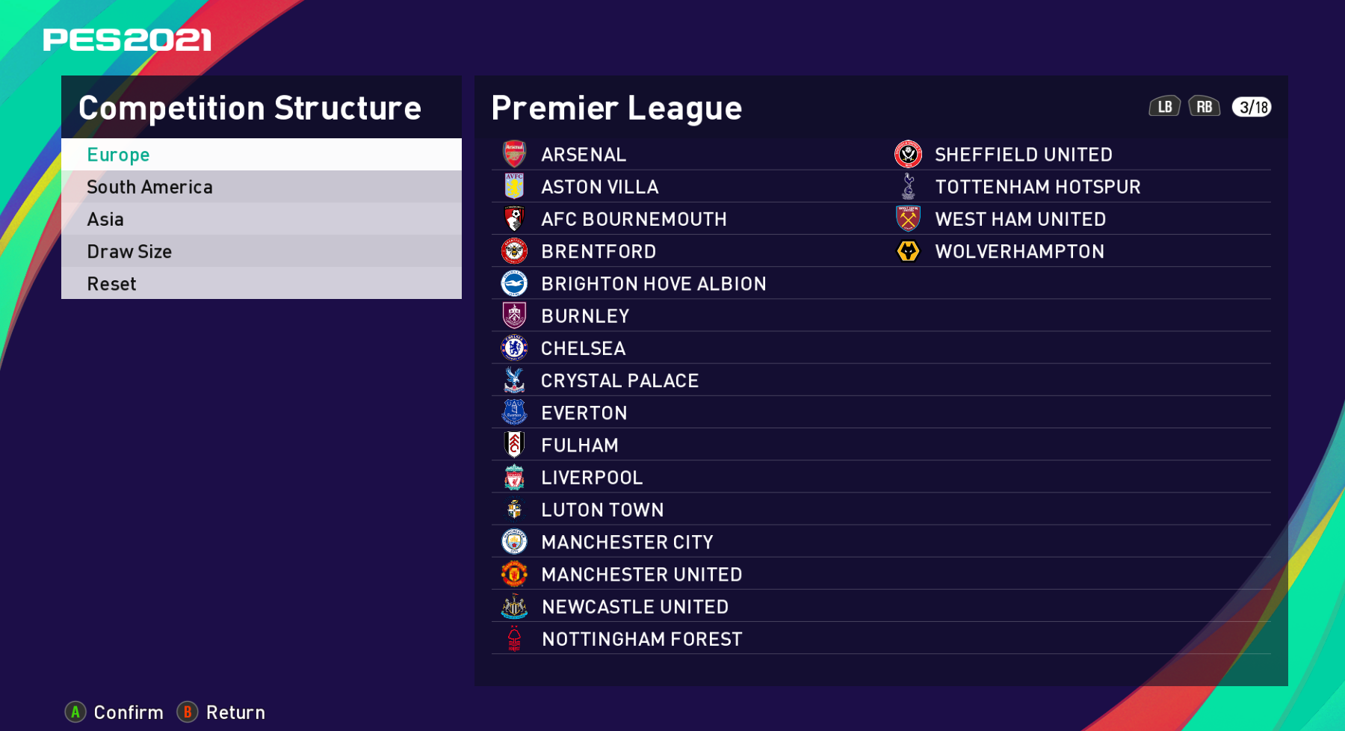
Task: Click the 3/18 page indicator
Action: pos(1252,107)
